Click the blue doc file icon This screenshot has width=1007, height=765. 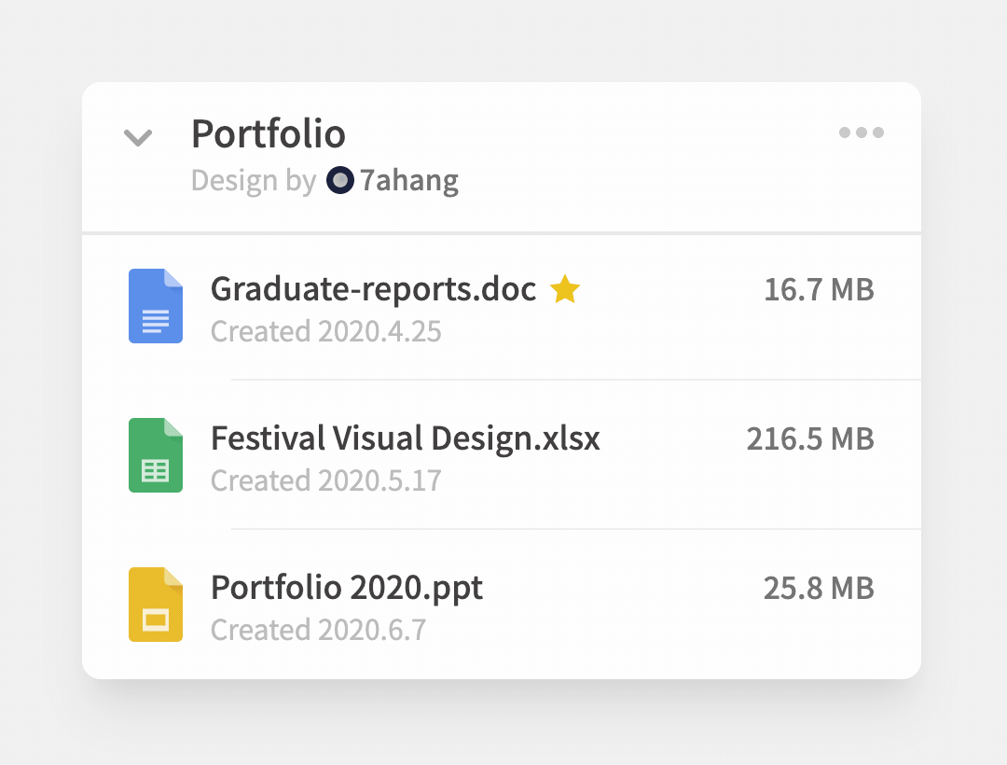click(156, 306)
